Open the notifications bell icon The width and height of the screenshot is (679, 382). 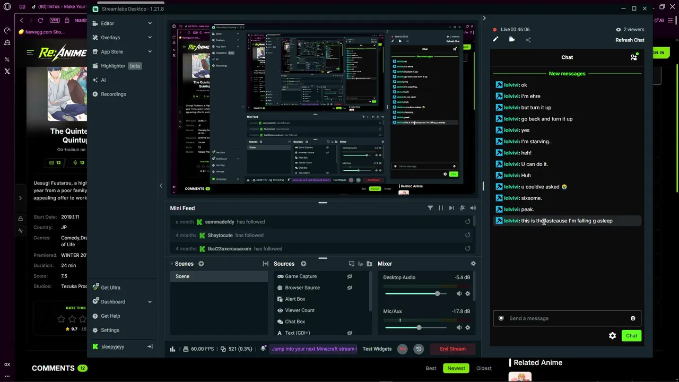pyautogui.click(x=263, y=349)
